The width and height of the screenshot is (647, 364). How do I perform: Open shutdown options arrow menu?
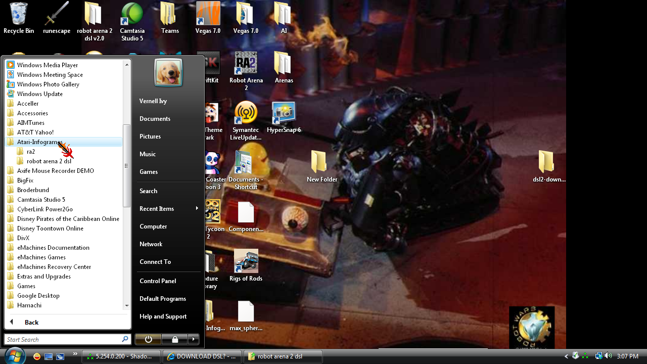(x=194, y=339)
